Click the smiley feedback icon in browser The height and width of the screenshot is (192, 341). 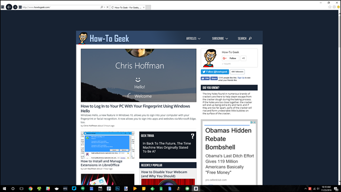tap(338, 7)
